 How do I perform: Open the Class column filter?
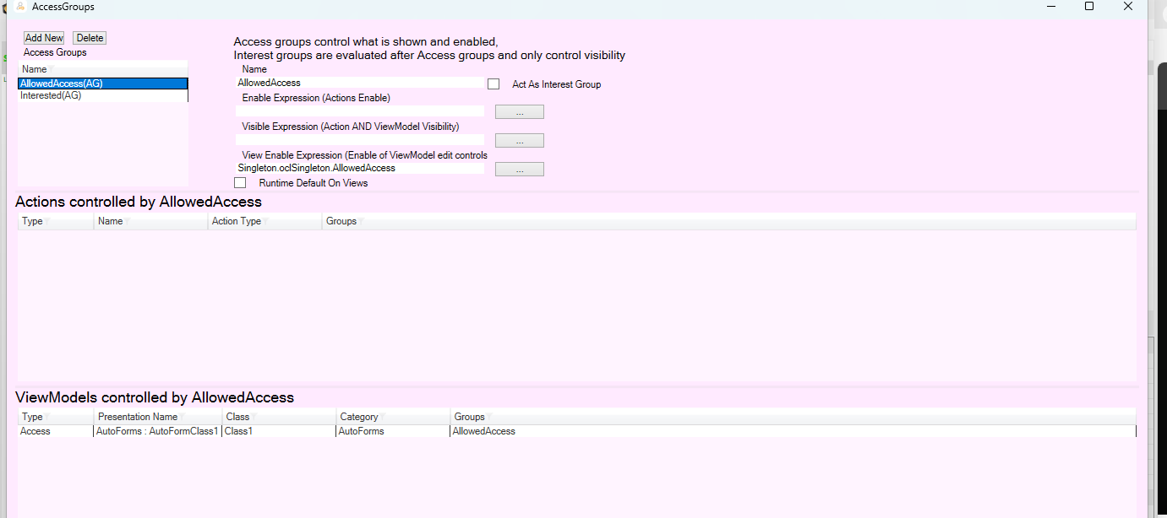[x=254, y=417]
